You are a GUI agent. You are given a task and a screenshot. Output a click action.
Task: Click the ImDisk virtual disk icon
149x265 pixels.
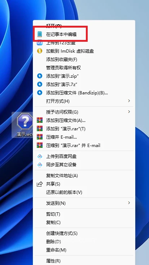coord(40,51)
